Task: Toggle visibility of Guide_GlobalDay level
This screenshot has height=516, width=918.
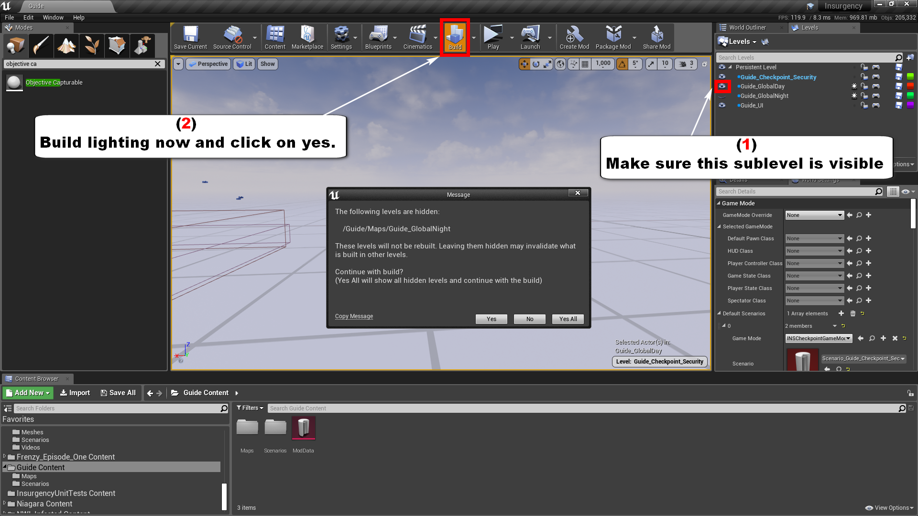Action: pyautogui.click(x=722, y=86)
